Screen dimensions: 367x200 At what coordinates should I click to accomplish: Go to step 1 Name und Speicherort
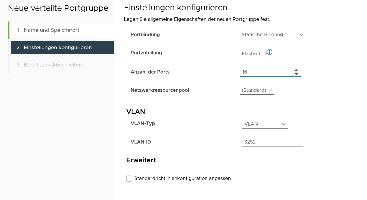coord(52,30)
